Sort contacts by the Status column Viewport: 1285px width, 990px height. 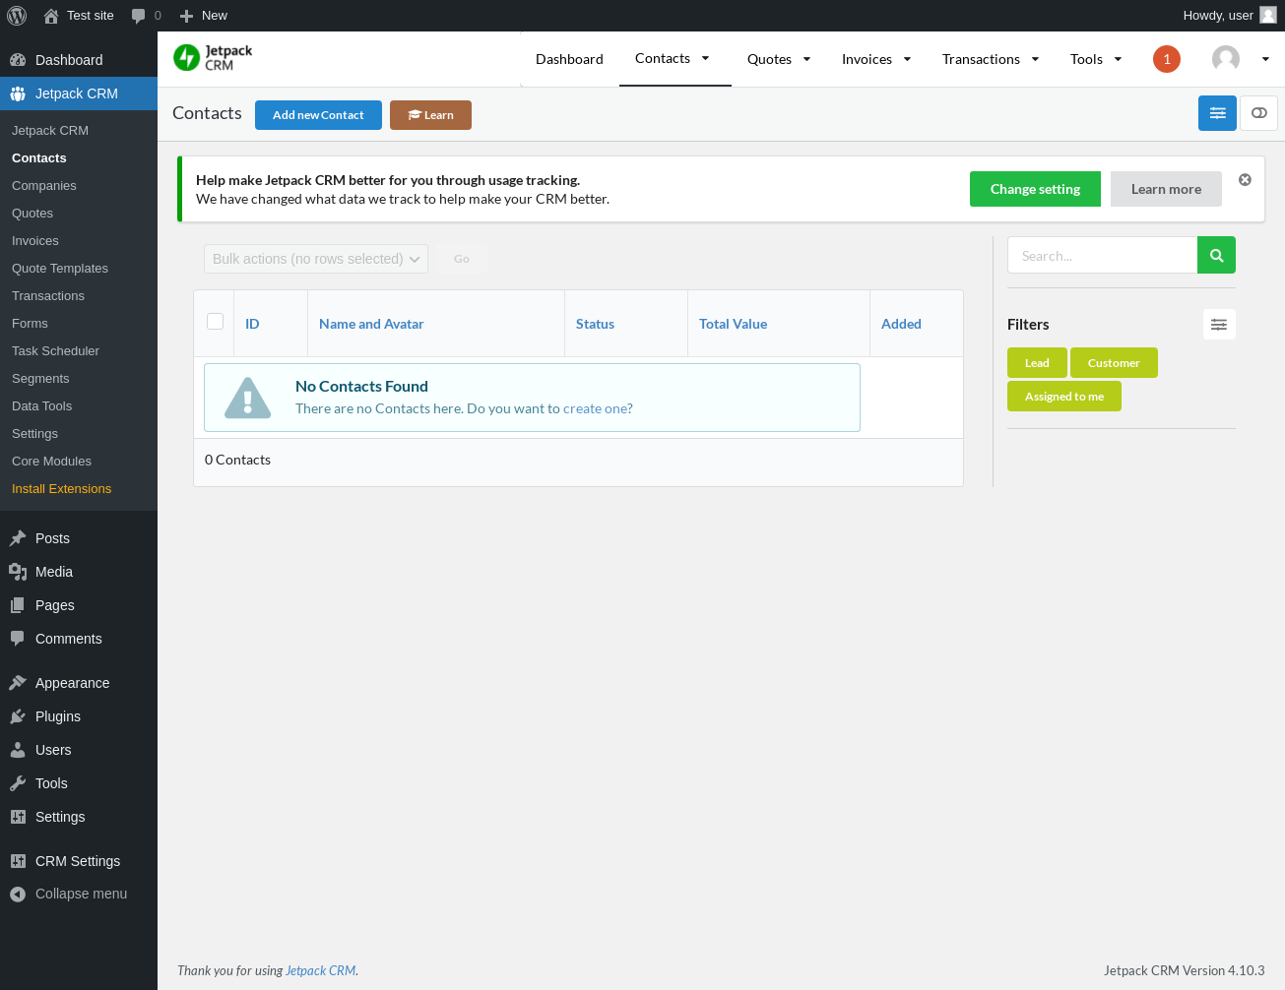click(595, 324)
